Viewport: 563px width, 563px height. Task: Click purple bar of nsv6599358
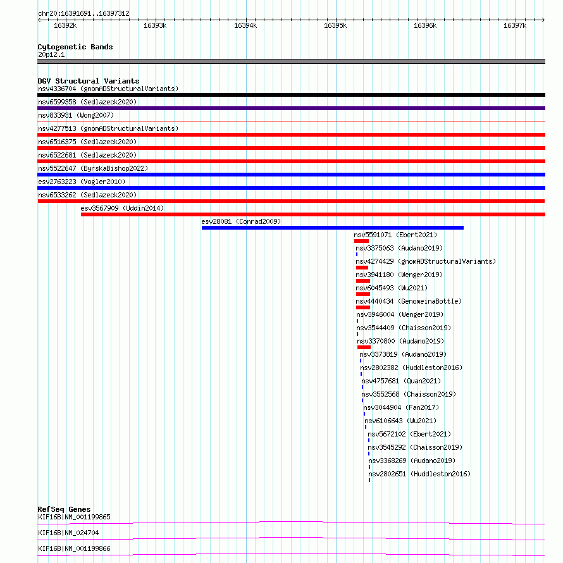click(291, 108)
